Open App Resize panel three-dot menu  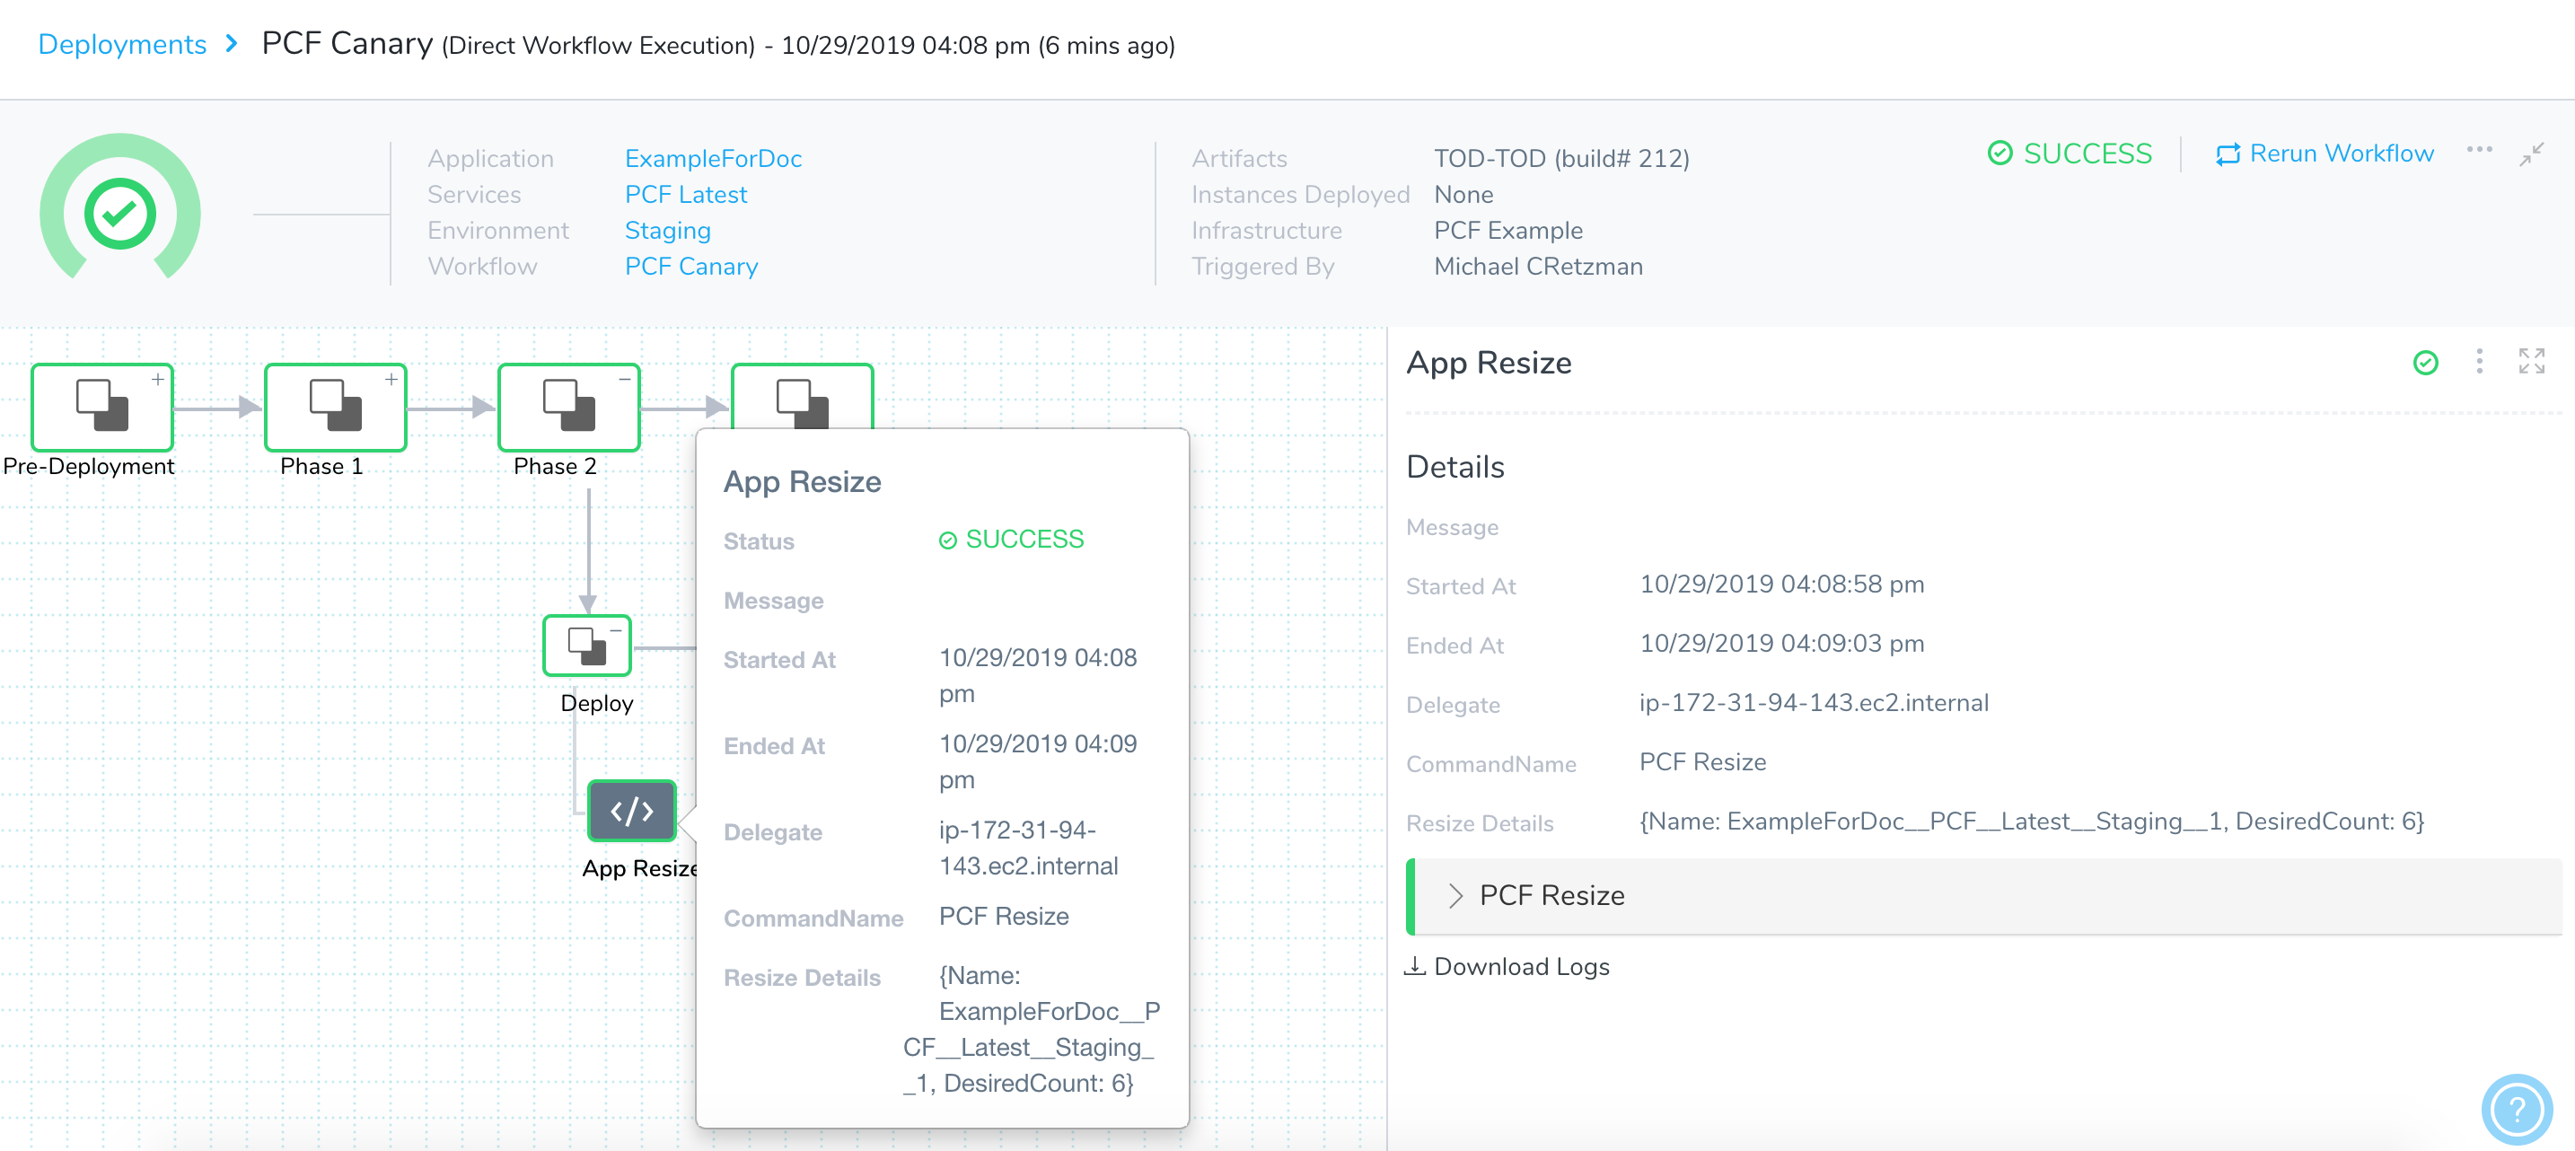pyautogui.click(x=2479, y=362)
